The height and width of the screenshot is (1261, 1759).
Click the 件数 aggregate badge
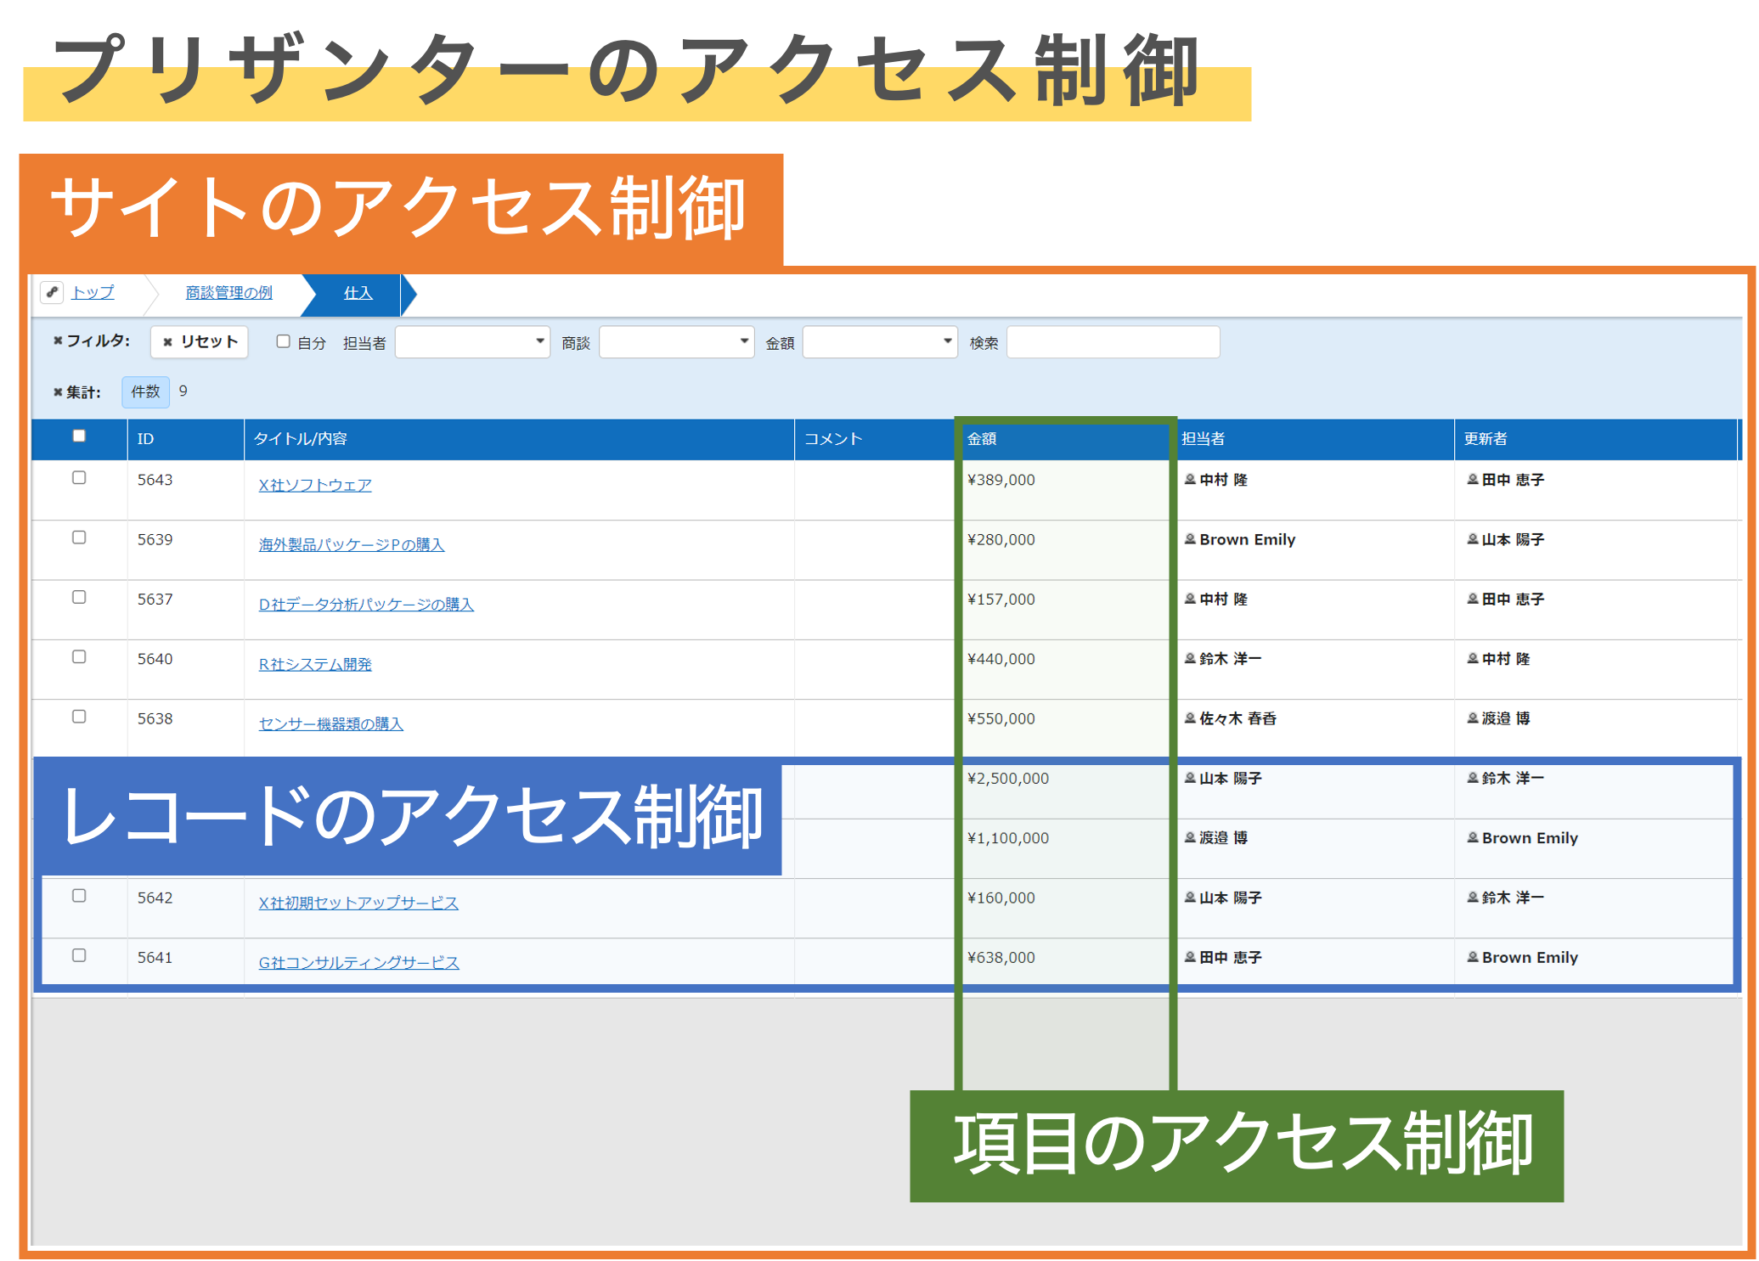pyautogui.click(x=145, y=391)
